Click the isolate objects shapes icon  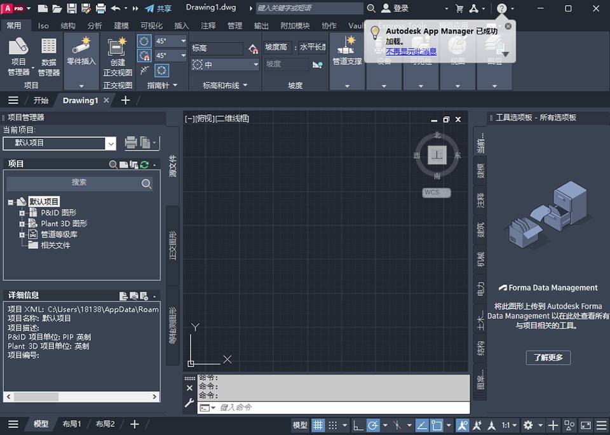pos(569,425)
